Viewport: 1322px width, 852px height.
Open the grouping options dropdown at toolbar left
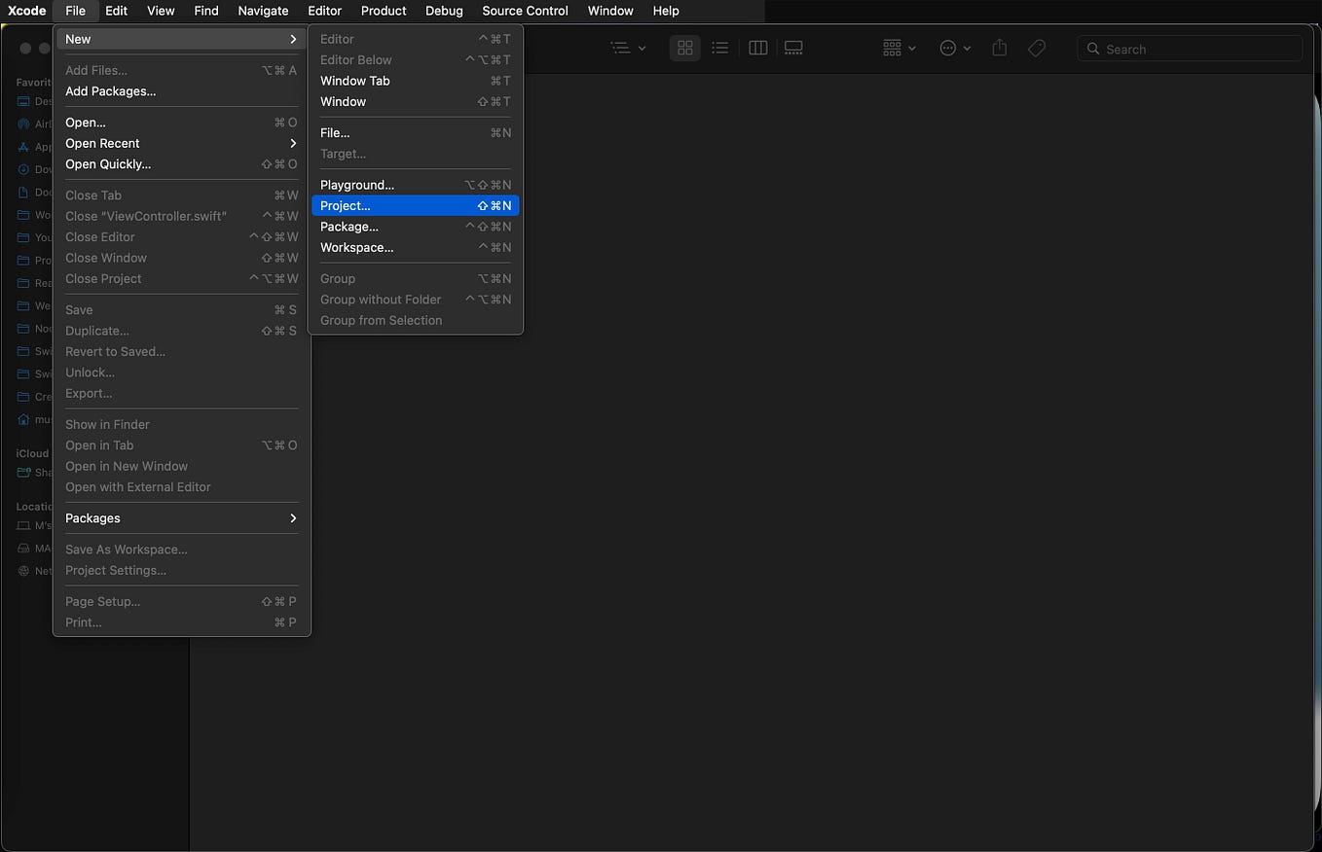pos(628,47)
